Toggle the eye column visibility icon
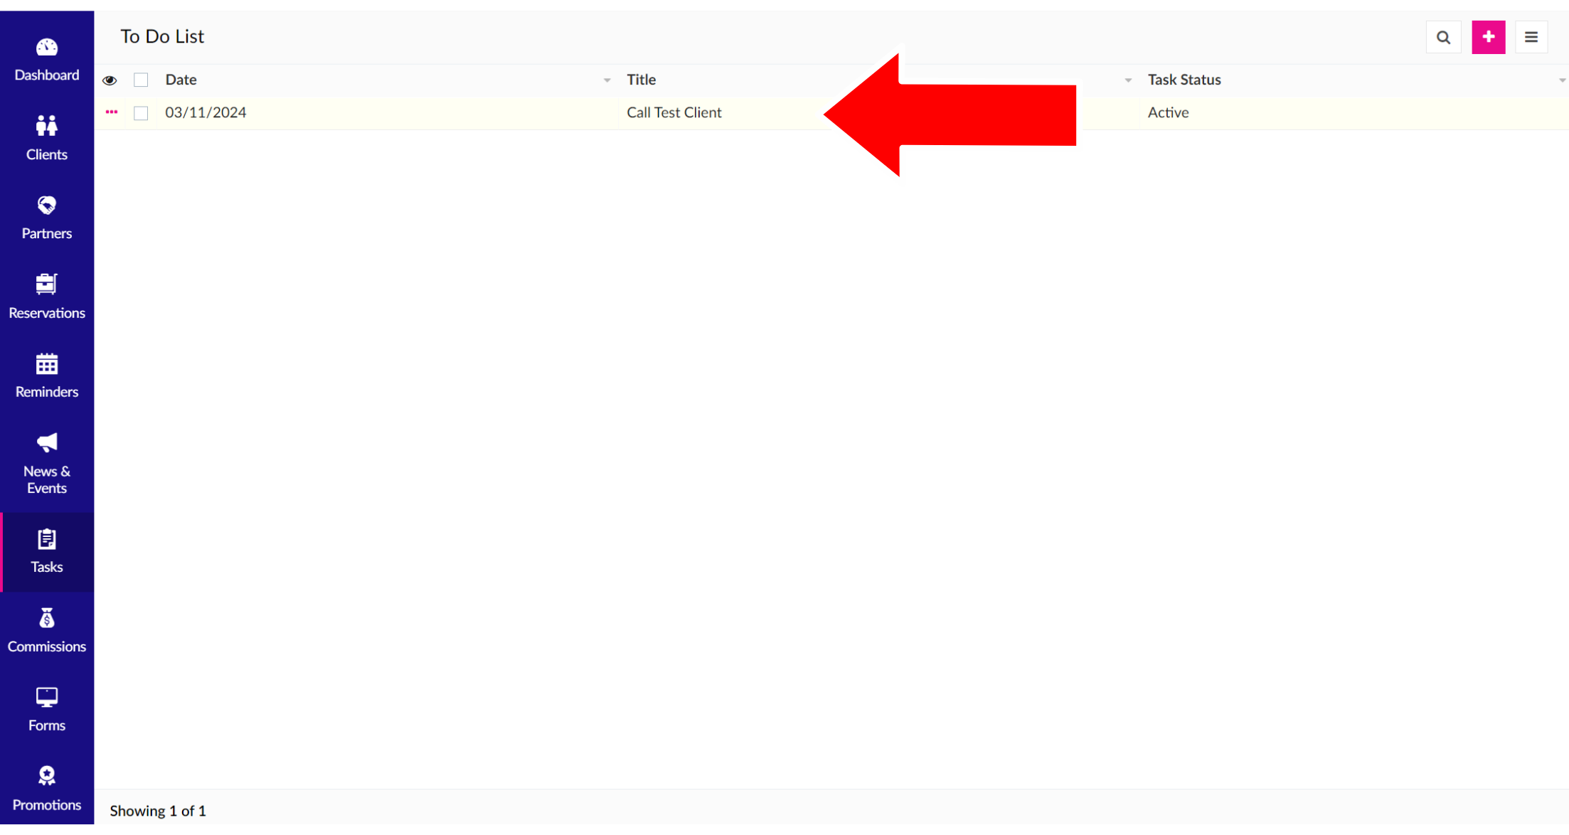This screenshot has height=835, width=1569. click(x=110, y=80)
